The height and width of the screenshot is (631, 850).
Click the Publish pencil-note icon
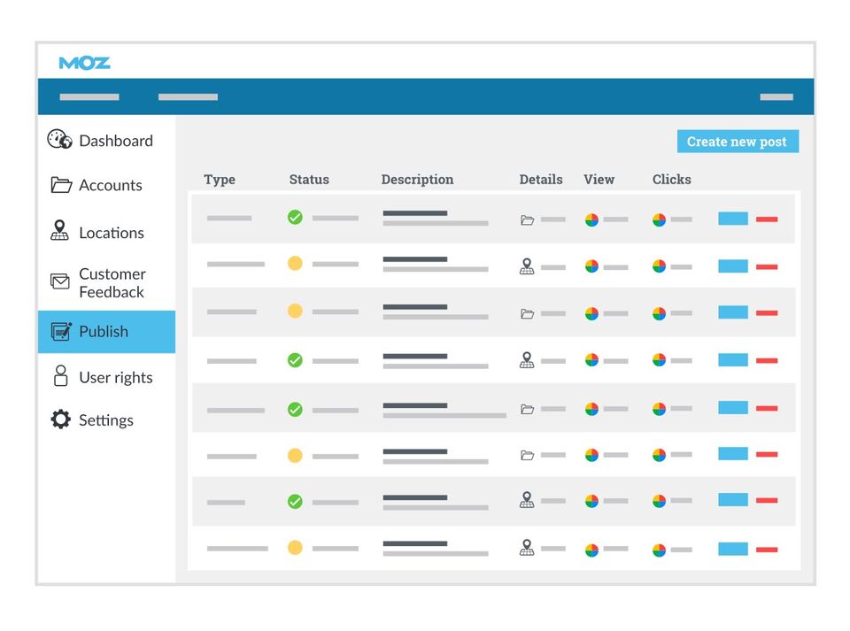click(x=61, y=331)
